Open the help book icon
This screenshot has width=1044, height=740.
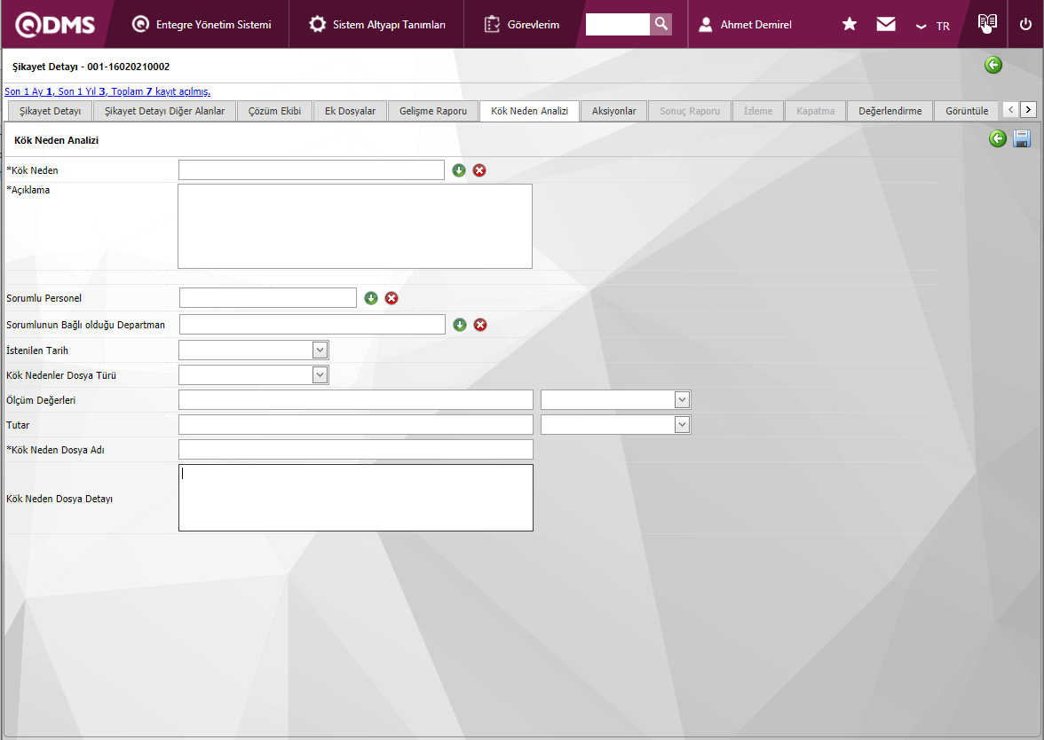click(x=987, y=24)
